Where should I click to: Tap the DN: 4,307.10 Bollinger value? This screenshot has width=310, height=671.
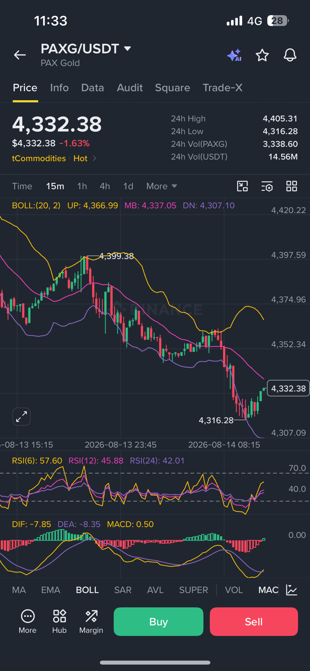(x=209, y=206)
